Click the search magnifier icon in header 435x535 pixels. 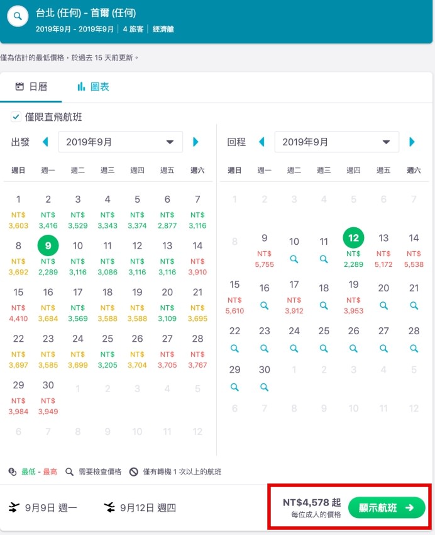point(18,16)
